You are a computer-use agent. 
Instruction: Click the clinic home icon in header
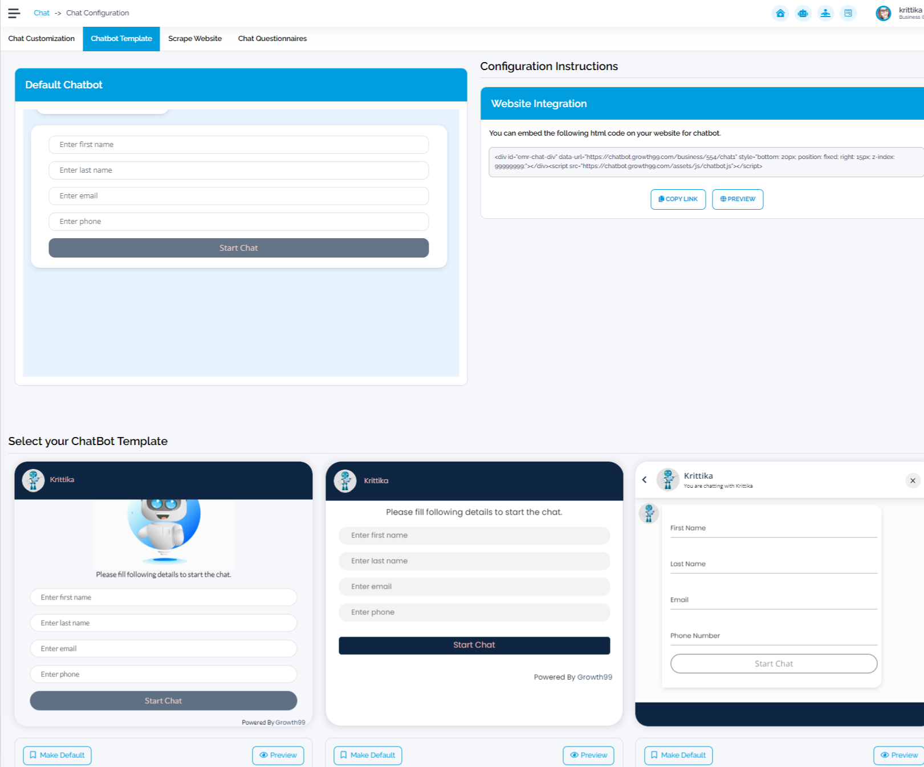pos(780,13)
